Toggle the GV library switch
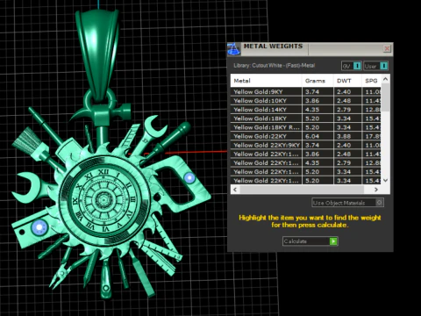This screenshot has height=316, width=421. (x=352, y=66)
